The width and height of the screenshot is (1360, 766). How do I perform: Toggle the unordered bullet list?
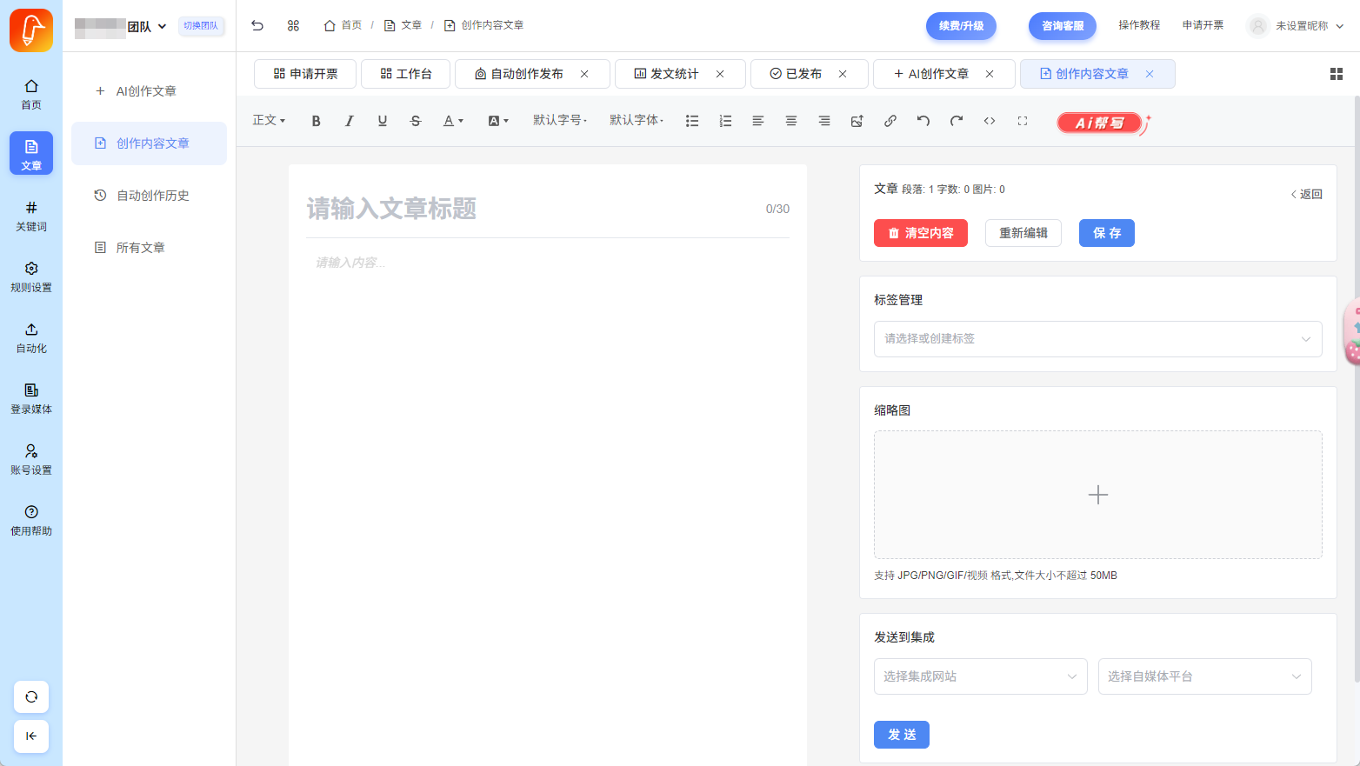[692, 121]
